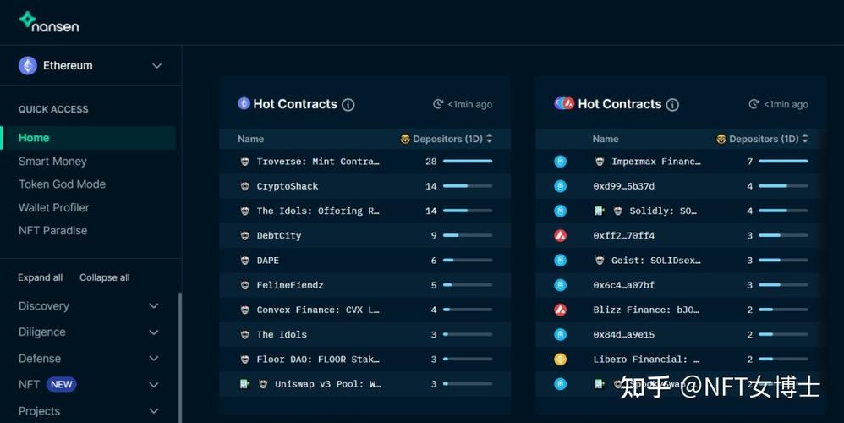Open info icon of left Hot Contracts
This screenshot has width=844, height=423.
(x=348, y=104)
